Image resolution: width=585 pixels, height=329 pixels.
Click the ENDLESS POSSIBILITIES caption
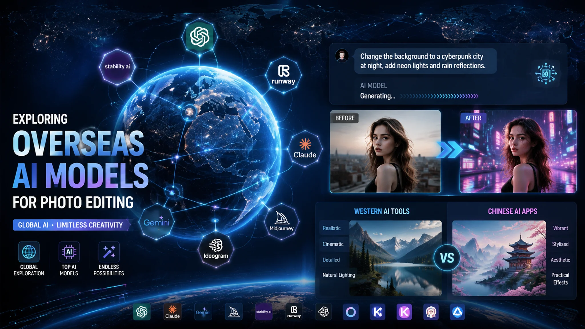tap(109, 270)
